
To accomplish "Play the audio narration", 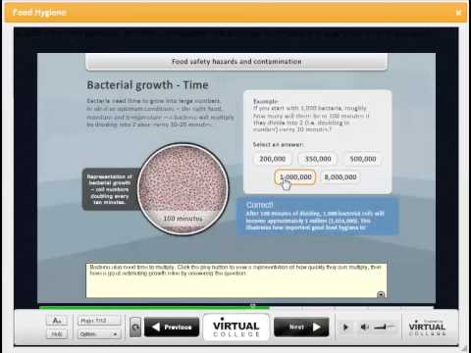I will tap(345, 327).
